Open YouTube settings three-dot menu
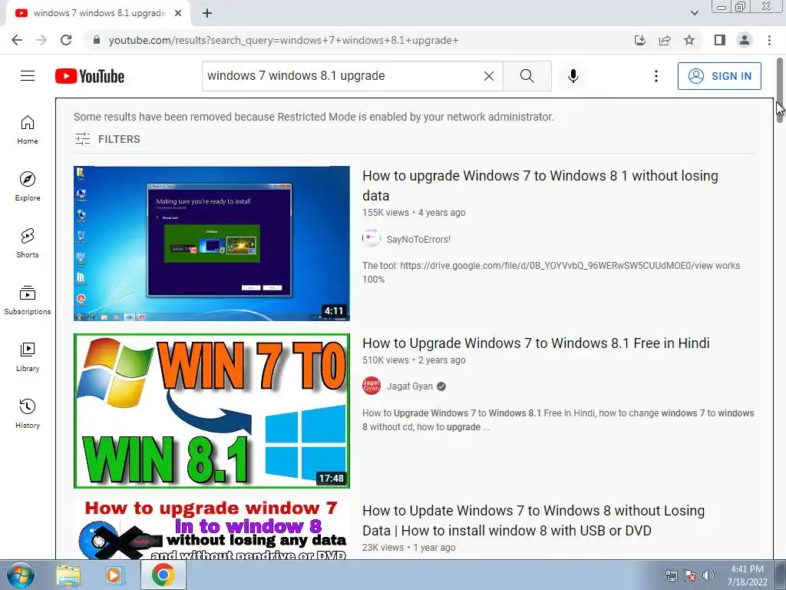786x590 pixels. pyautogui.click(x=656, y=76)
